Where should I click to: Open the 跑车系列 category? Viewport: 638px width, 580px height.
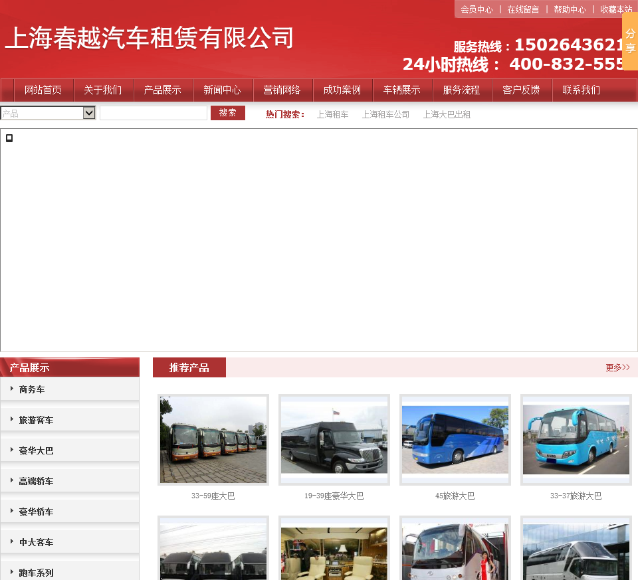[x=36, y=573]
